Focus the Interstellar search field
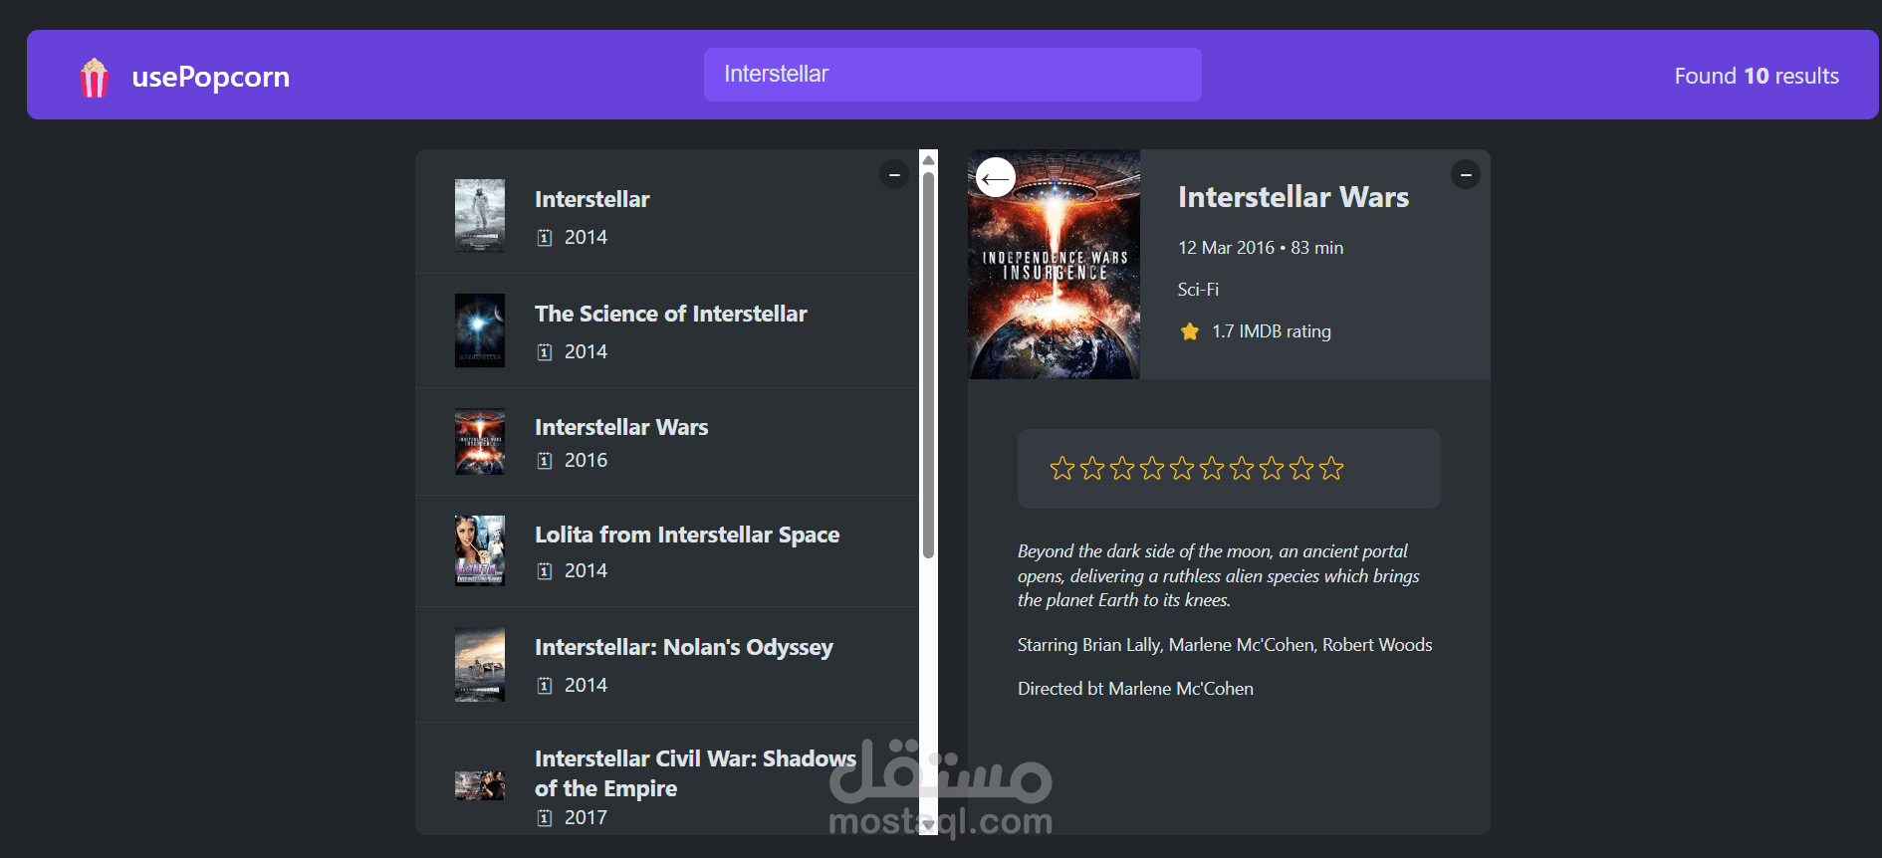Screen dimensions: 1882x858 point(952,75)
